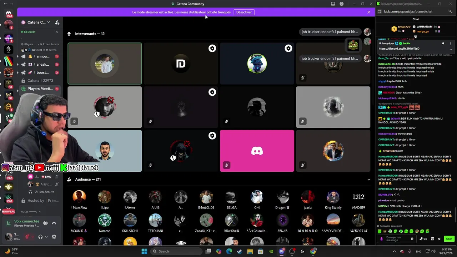Image resolution: width=457 pixels, height=257 pixels.
Task: Open the Hosted by | Prim... channel
Action: tap(40, 201)
